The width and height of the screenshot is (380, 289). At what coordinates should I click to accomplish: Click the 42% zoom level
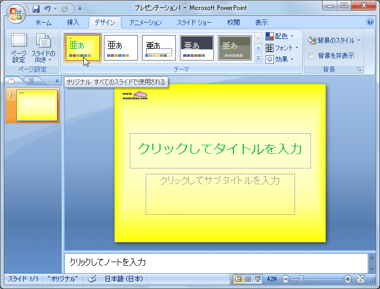pos(272,279)
